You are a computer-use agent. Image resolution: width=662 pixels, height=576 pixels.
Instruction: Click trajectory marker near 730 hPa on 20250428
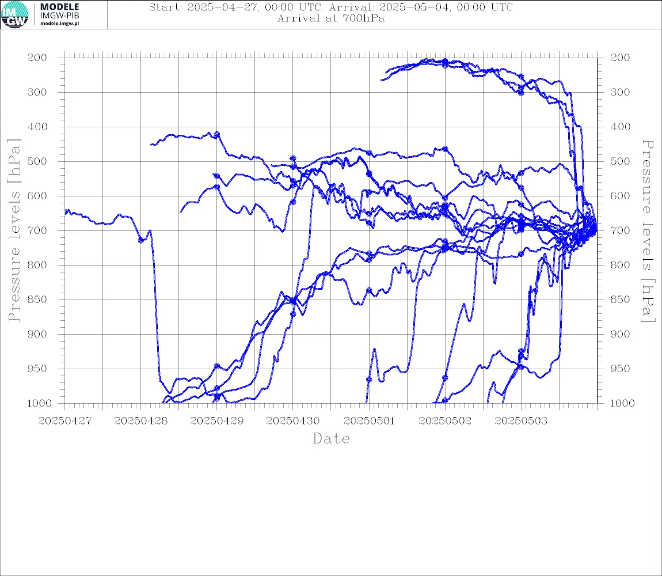click(x=141, y=240)
